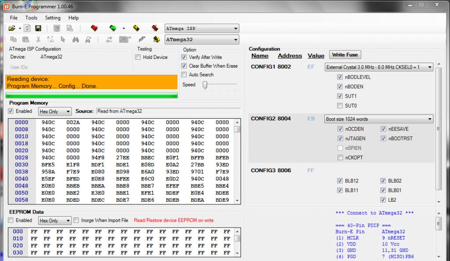Image resolution: width=450 pixels, height=261 pixels.
Task: Enable the Hold Device checkbox
Action: coord(138,57)
